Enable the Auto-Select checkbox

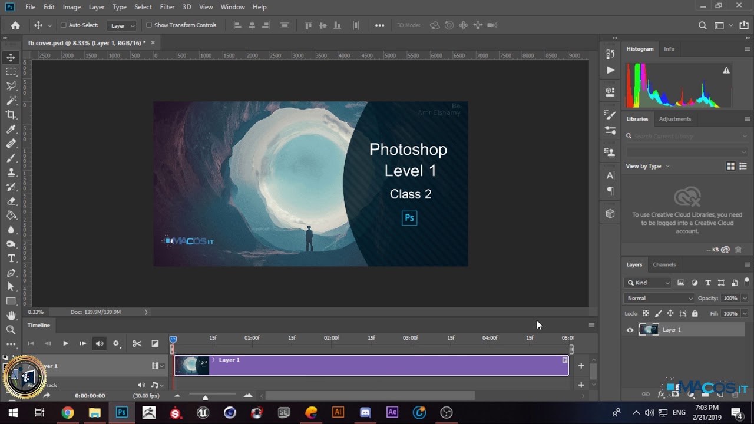tap(64, 25)
